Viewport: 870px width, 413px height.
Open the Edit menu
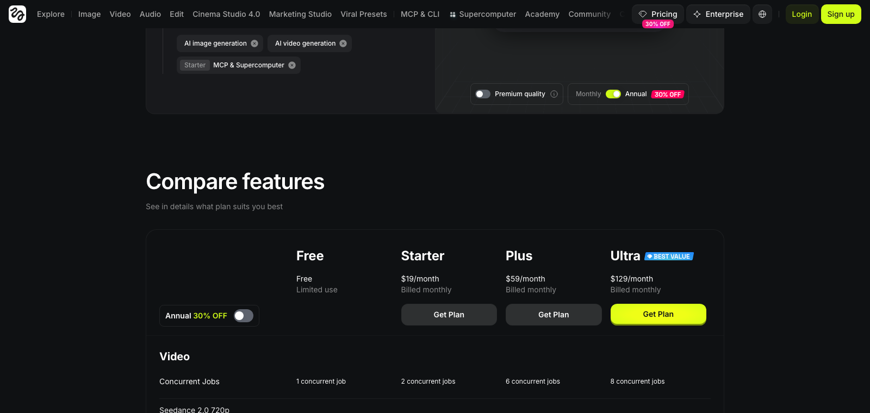tap(177, 14)
